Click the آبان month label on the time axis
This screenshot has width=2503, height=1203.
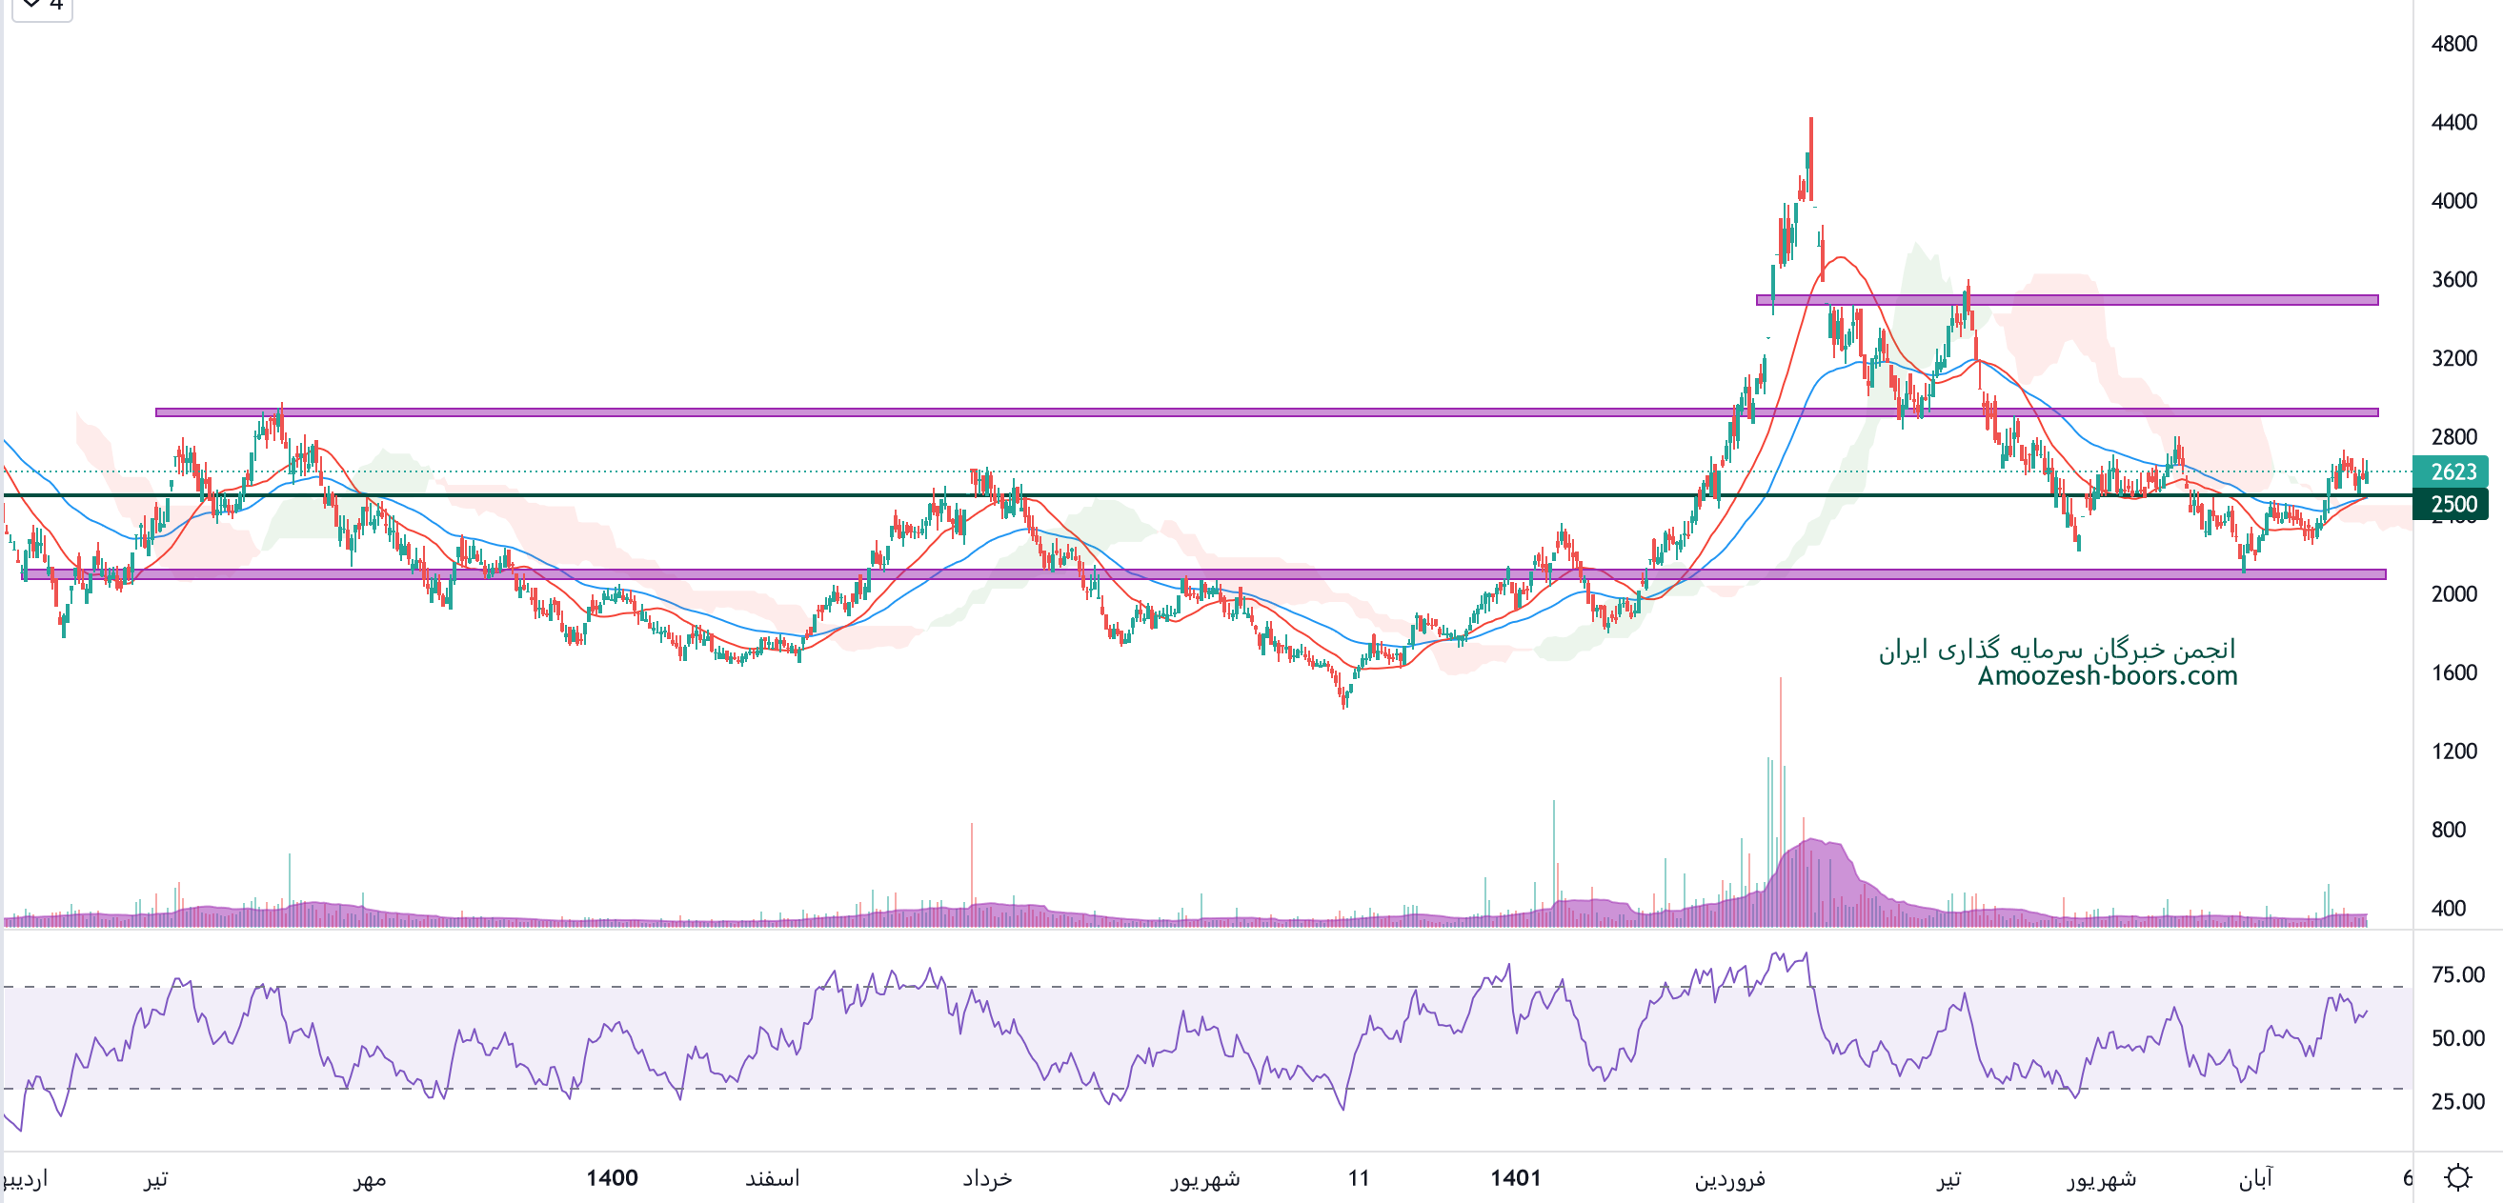[2255, 1178]
